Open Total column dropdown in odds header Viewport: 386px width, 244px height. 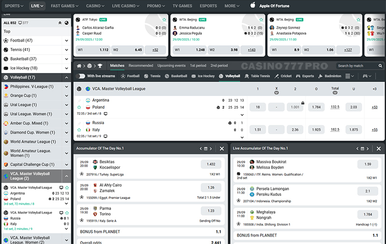[335, 93]
